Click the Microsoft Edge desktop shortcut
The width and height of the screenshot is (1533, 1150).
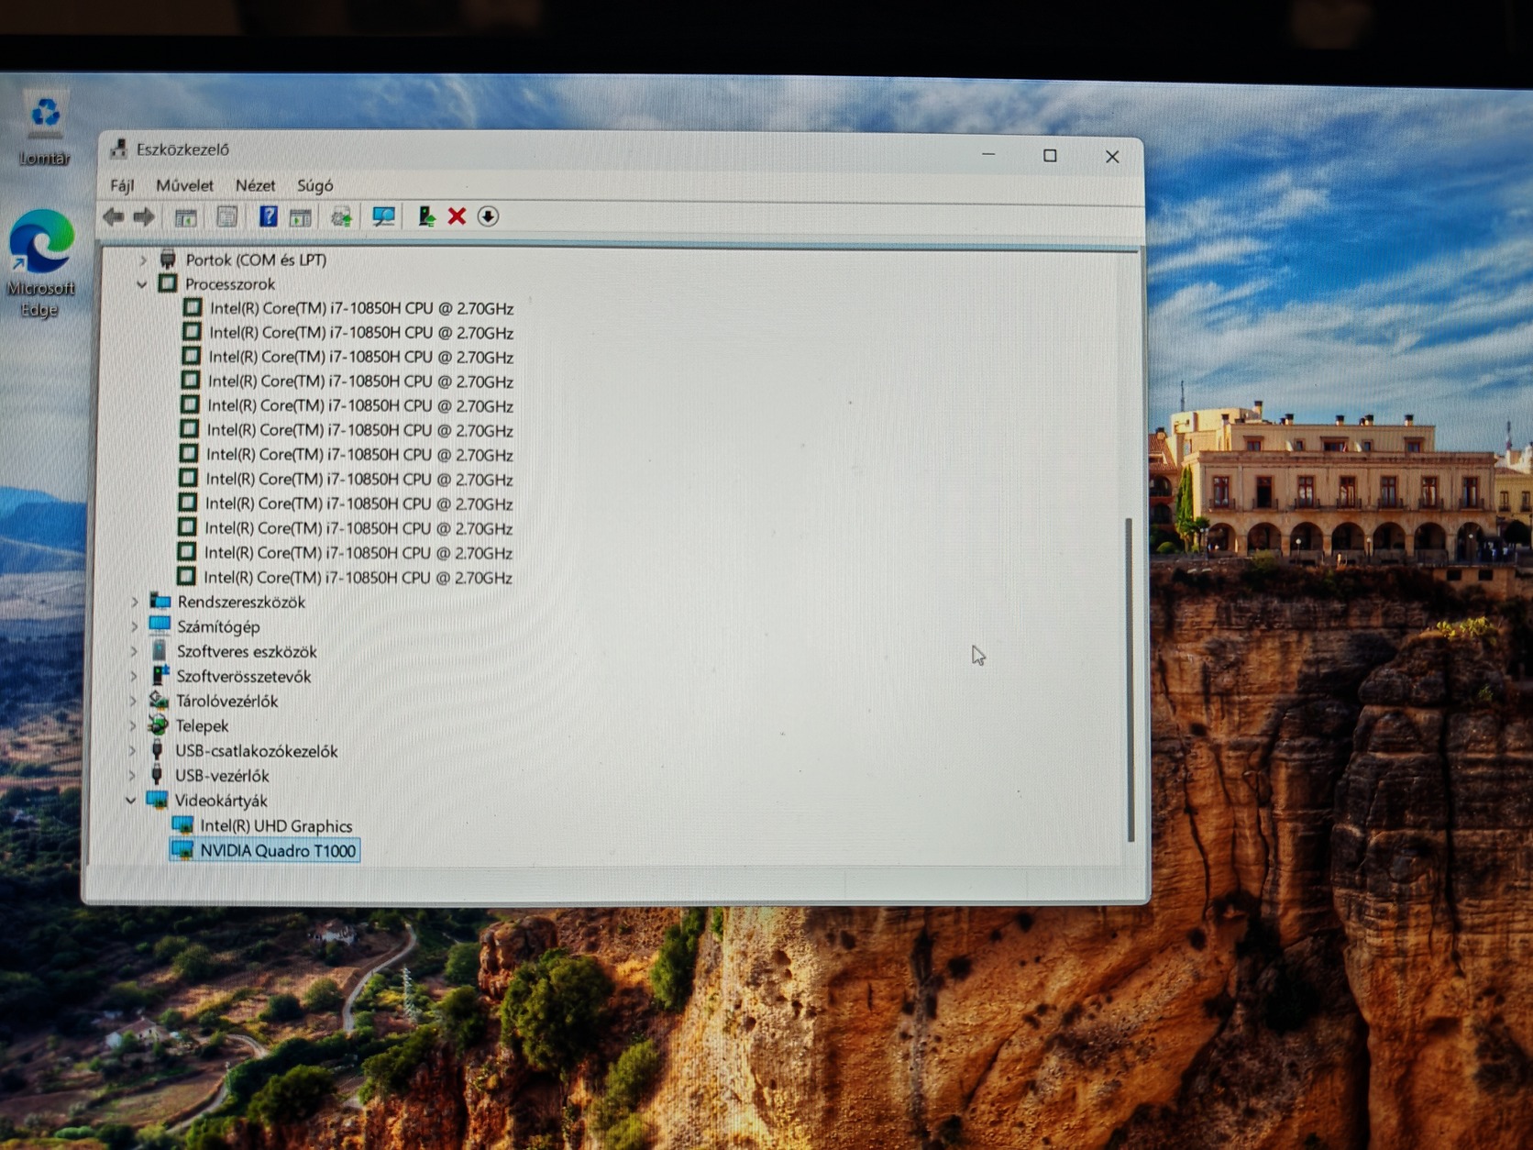pos(40,263)
